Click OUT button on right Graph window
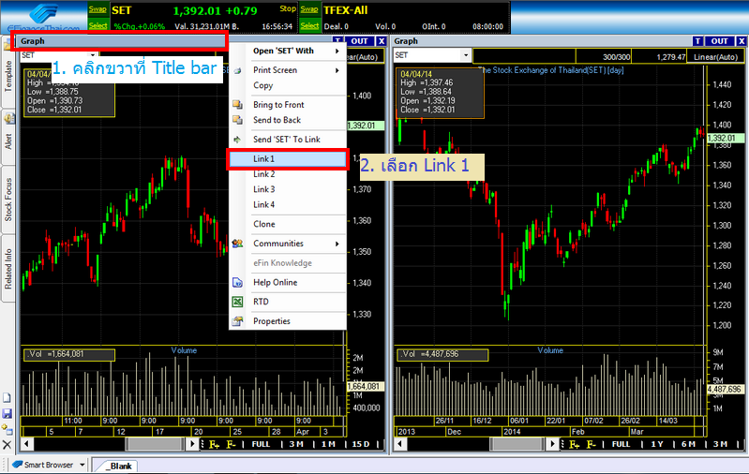Image resolution: width=749 pixels, height=474 pixels. click(x=719, y=41)
